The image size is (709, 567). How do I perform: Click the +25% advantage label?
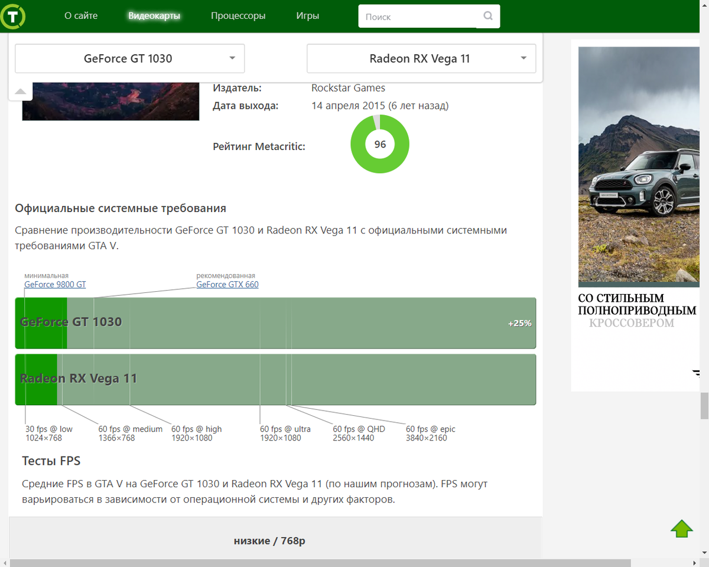(x=519, y=323)
